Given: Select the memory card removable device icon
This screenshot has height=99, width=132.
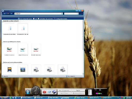Looking at the screenshot, I should click(10, 70).
